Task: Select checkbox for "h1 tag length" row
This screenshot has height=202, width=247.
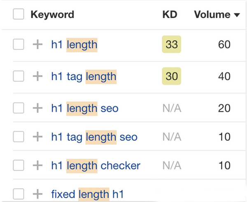Action: (19, 76)
